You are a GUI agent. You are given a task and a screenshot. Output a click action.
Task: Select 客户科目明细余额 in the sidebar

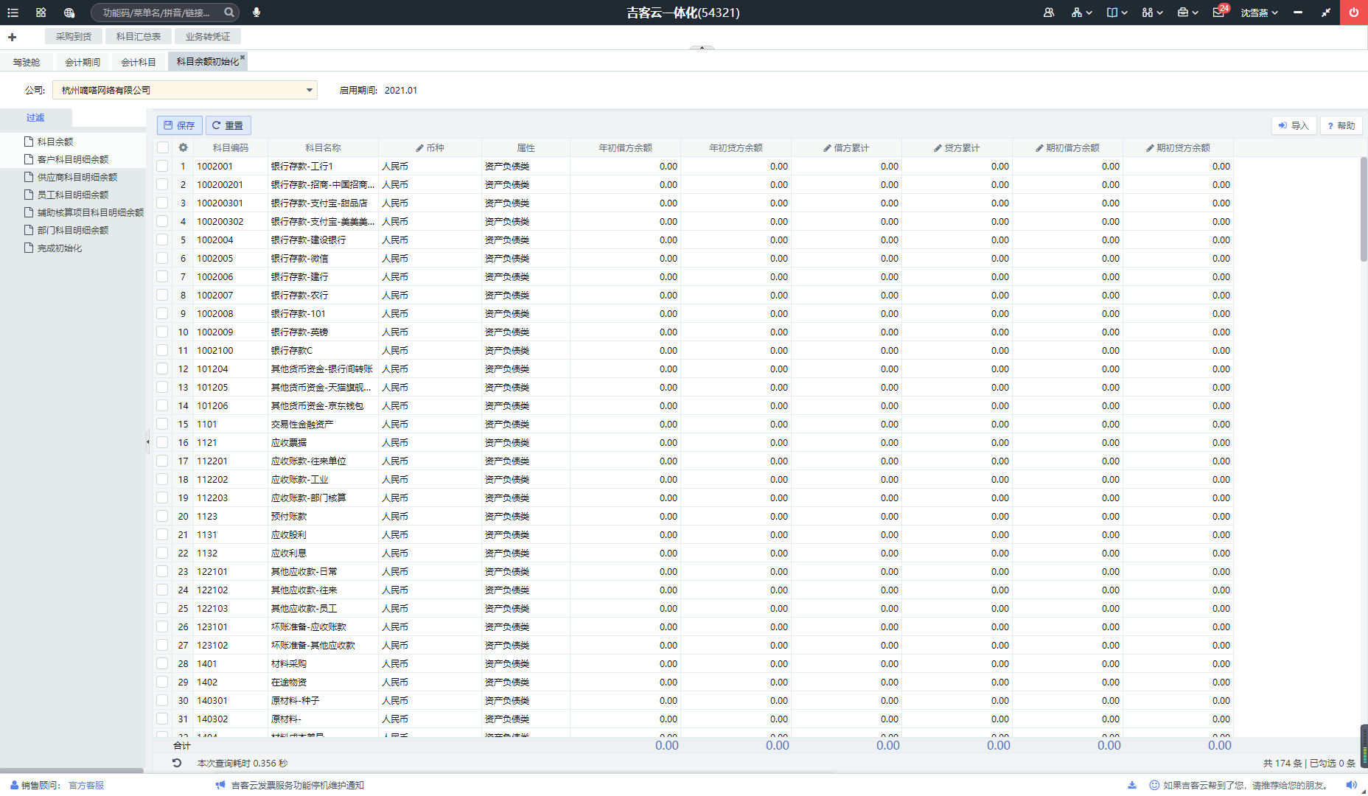pyautogui.click(x=73, y=159)
